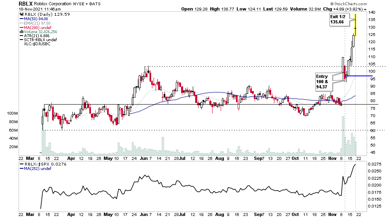The height and width of the screenshot is (218, 388).
Task: Click the 0.0125 relative strength axis label
Action: tap(374, 206)
